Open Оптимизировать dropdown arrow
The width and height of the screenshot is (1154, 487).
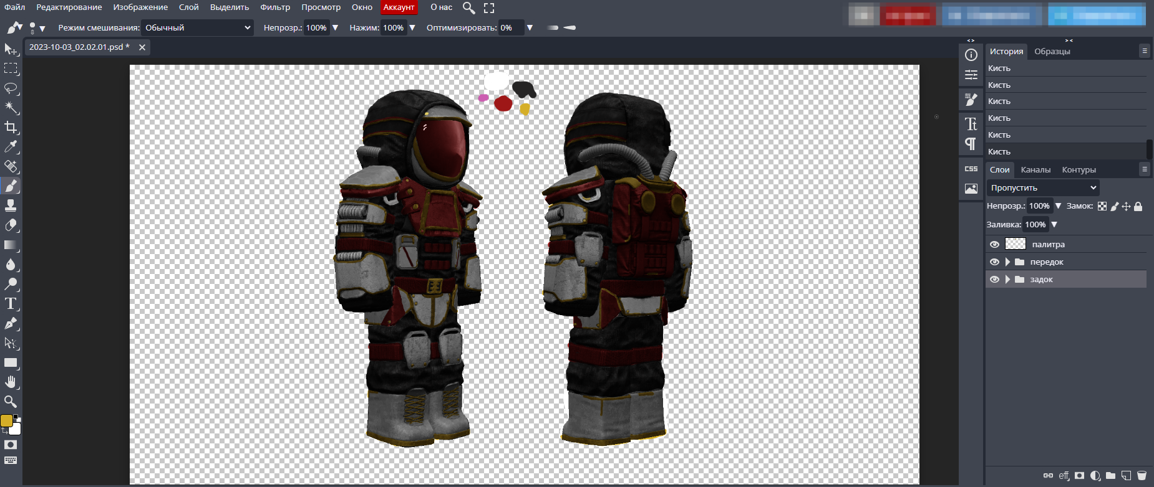point(530,27)
